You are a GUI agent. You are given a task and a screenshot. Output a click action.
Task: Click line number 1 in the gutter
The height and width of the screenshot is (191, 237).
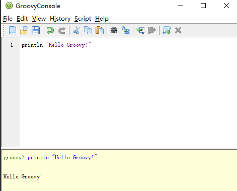coord(12,45)
